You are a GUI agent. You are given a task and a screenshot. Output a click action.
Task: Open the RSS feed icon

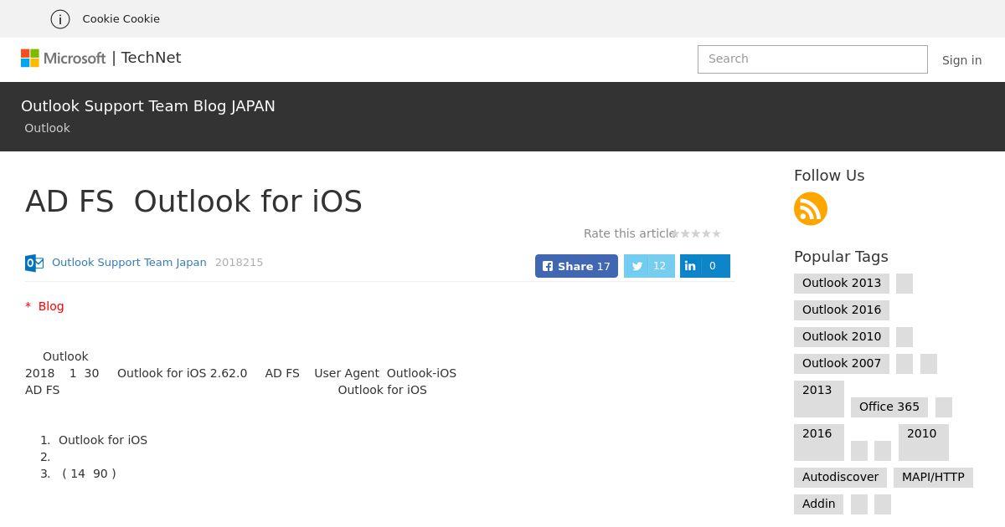(x=811, y=209)
